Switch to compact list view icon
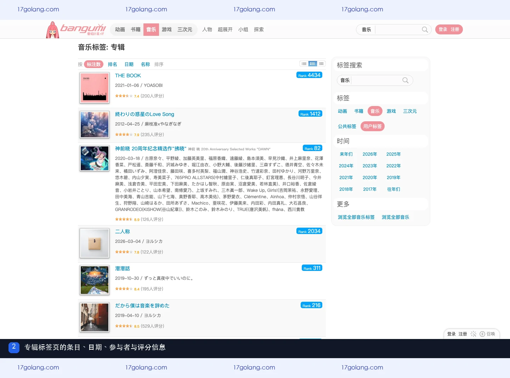This screenshot has height=378, width=510. pyautogui.click(x=304, y=64)
